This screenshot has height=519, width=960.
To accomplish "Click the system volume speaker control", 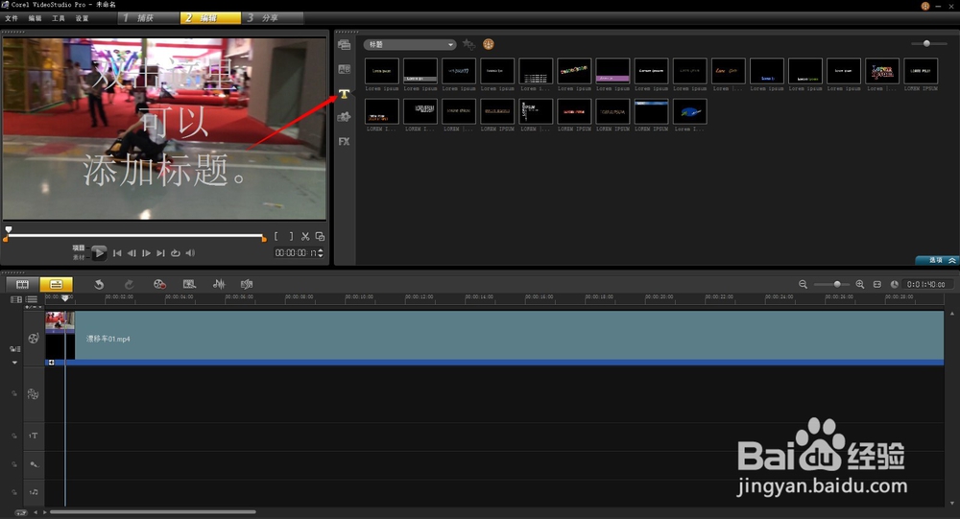I will tap(190, 252).
